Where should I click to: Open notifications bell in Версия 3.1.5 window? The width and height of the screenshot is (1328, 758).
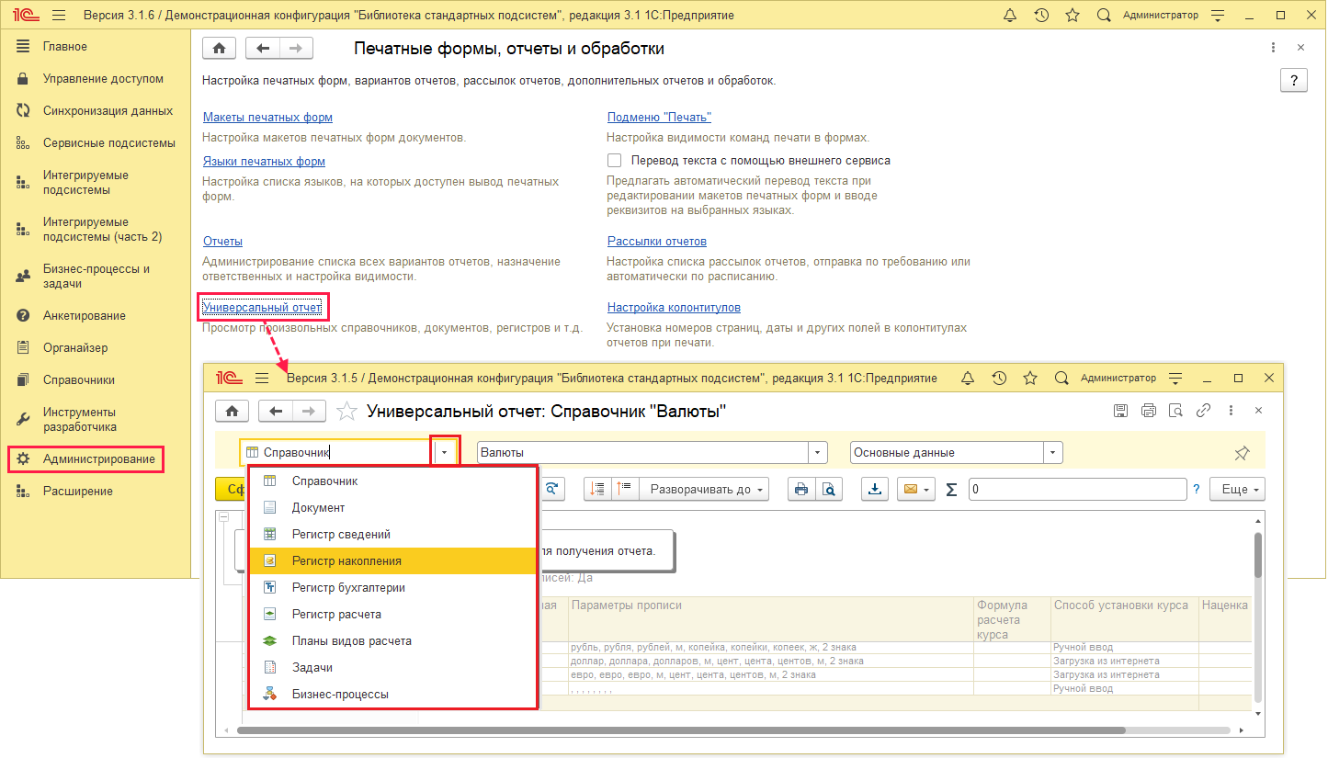[x=967, y=379]
